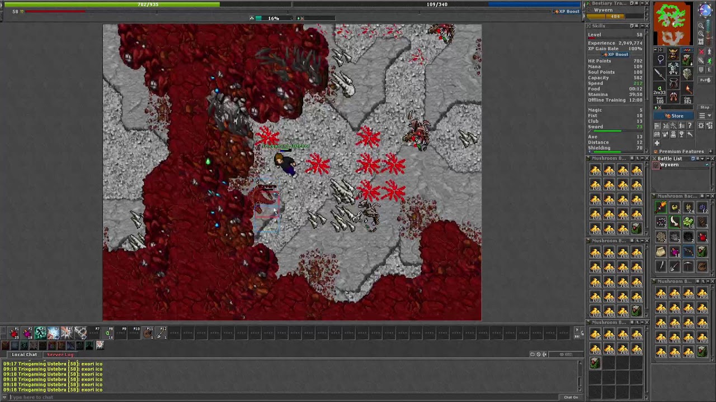Viewport: 716px width, 402px height.
Task: Enable offensive sword fight mode
Action: point(701,60)
